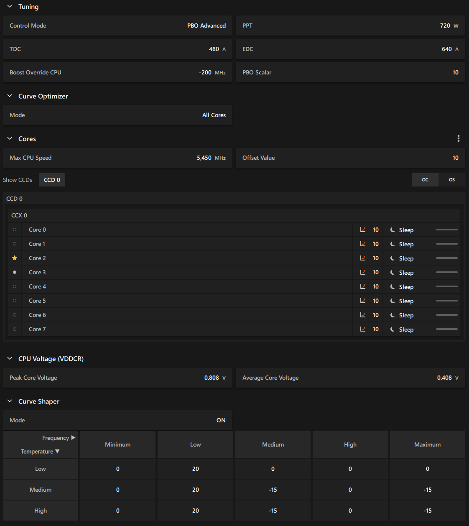Image resolution: width=469 pixels, height=526 pixels.
Task: Click the sleep moon icon for Core 0
Action: click(393, 230)
